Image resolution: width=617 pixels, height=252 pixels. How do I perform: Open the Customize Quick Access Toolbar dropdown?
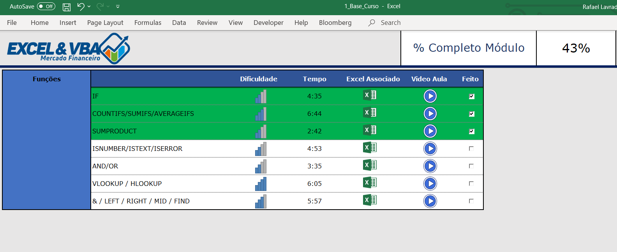118,7
